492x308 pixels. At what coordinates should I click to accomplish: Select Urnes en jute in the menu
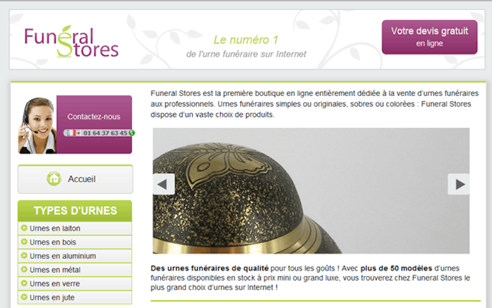[75, 297]
